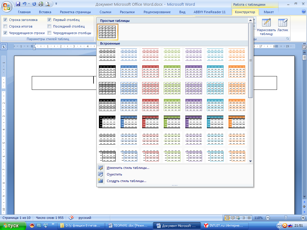Save document via quick access toolbar
This screenshot has width=307, height=230.
18,4
